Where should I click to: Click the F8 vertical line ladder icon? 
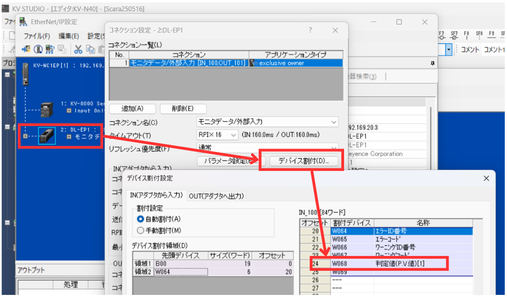point(466,35)
